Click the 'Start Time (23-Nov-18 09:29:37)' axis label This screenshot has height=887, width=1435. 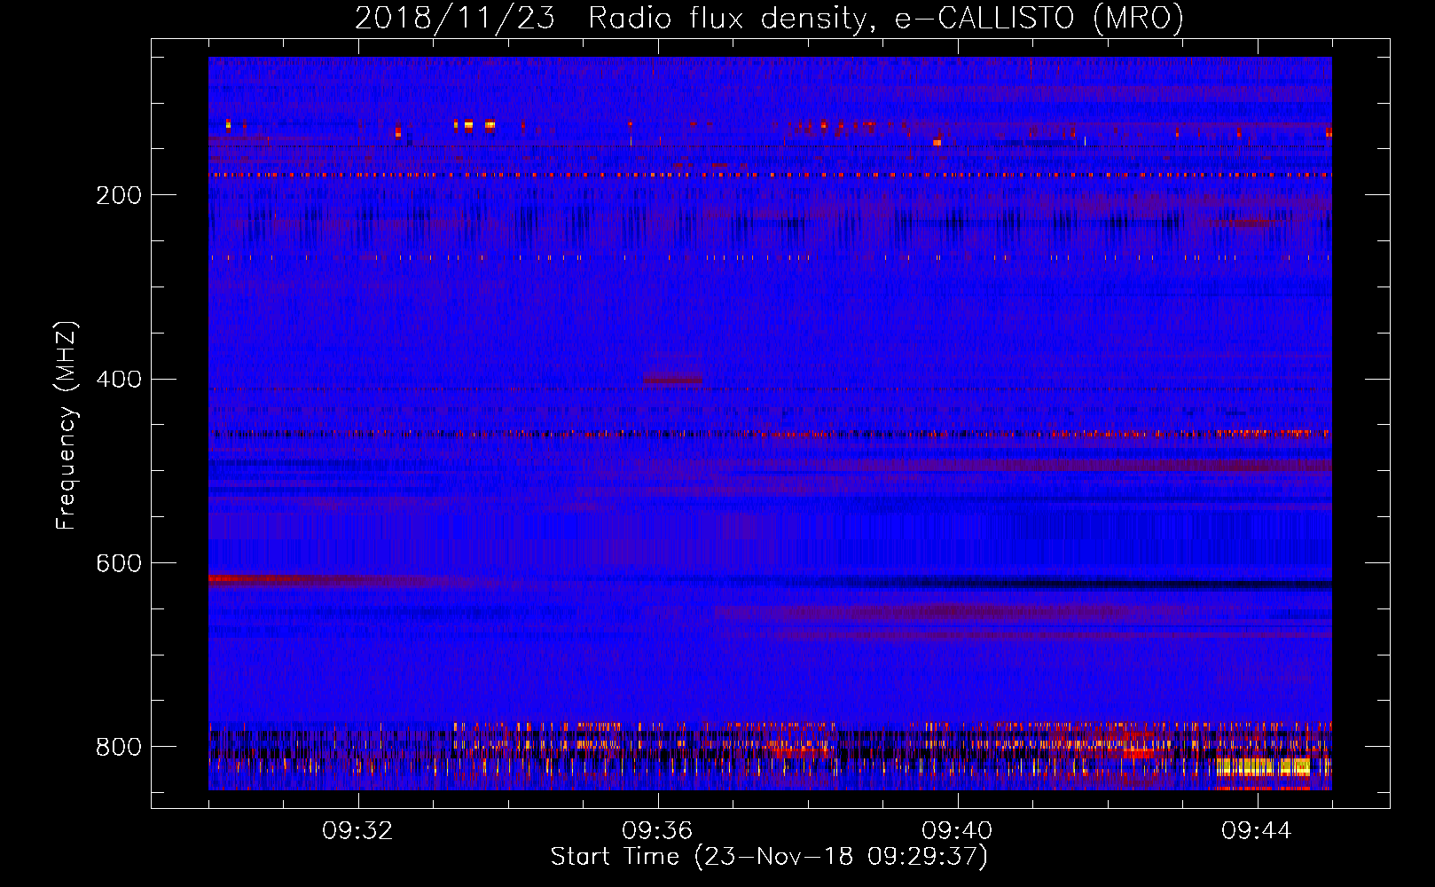click(769, 857)
